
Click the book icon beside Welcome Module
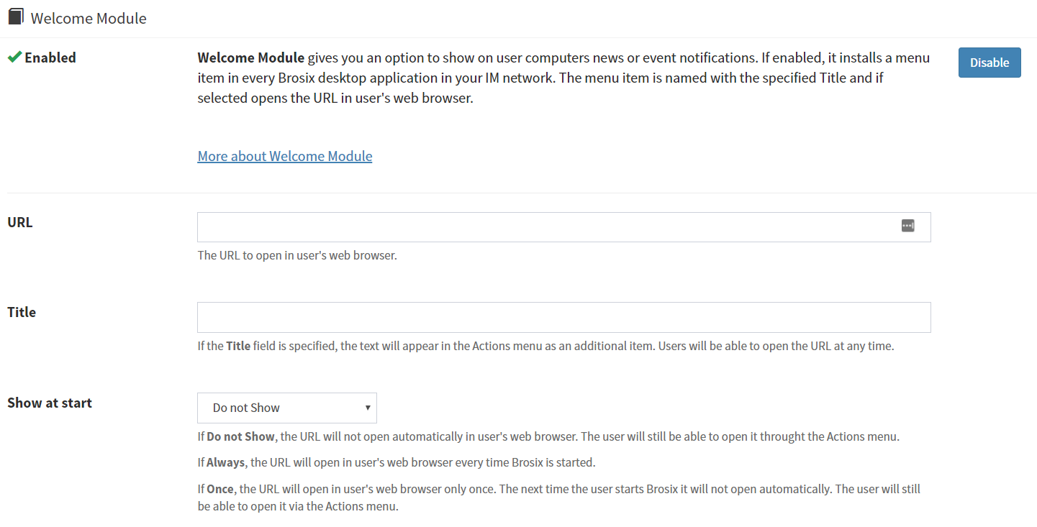[x=16, y=17]
